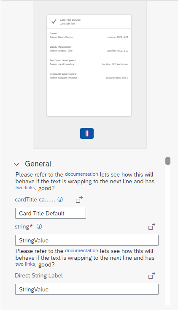Open the first 'two links' hyperlink
This screenshot has width=178, height=310.
25,188
